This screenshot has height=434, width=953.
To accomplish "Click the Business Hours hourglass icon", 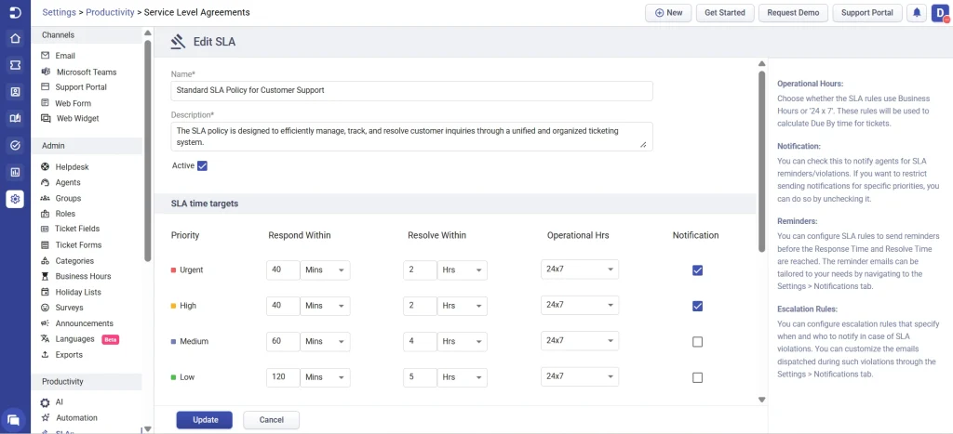I will point(45,276).
